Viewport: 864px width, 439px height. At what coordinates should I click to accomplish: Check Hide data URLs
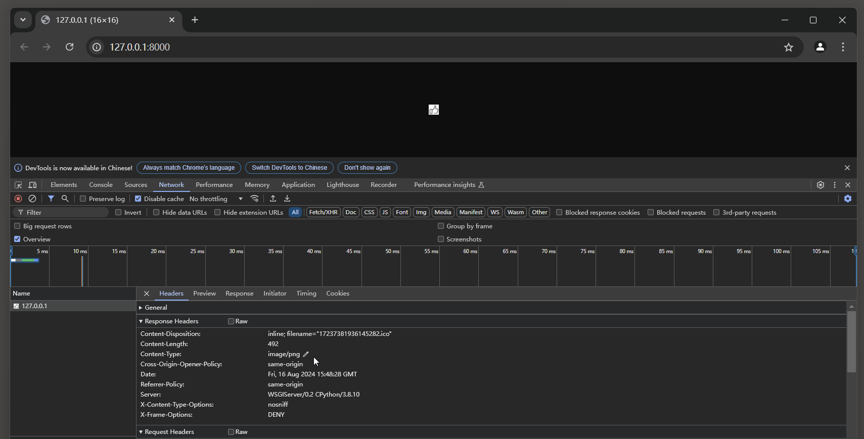point(156,212)
